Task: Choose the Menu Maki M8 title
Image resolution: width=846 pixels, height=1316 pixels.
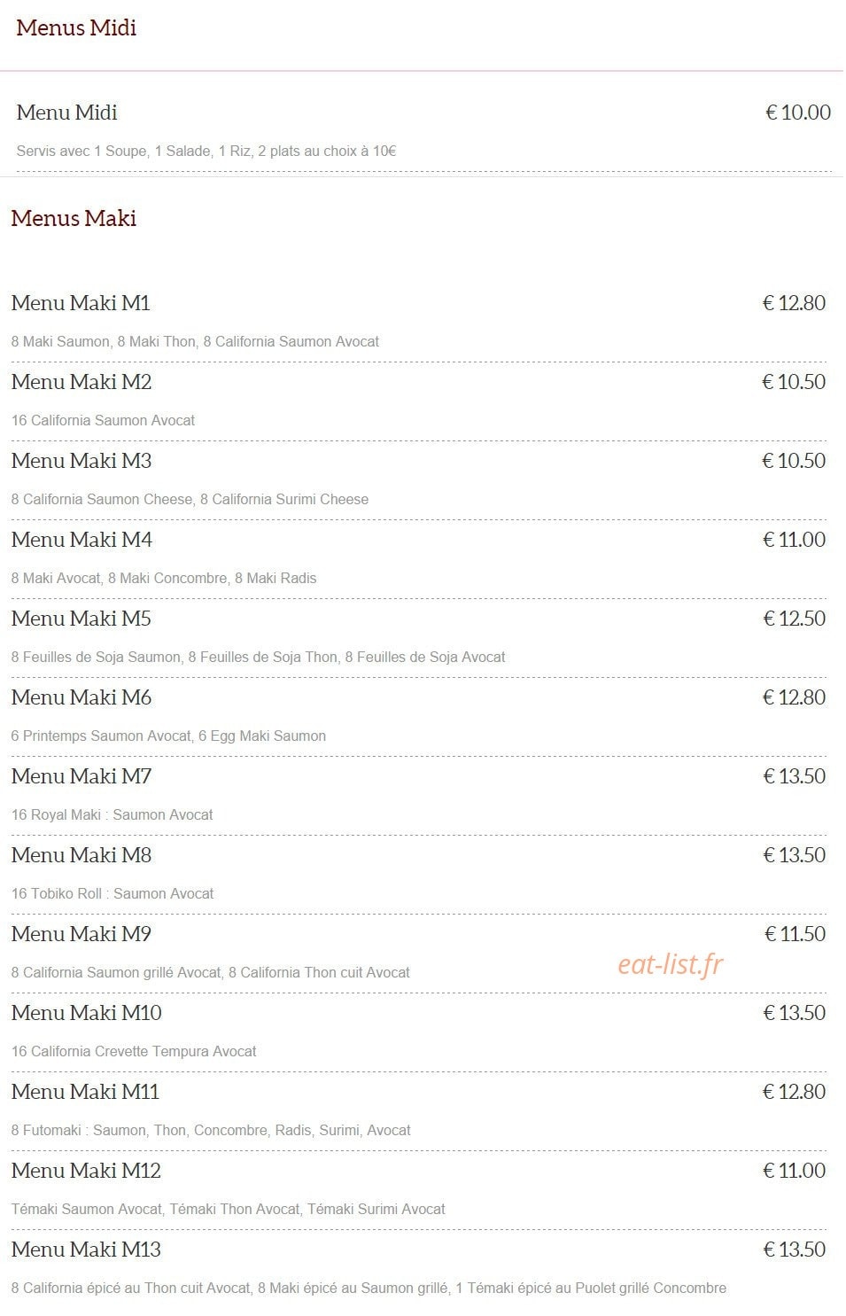Action: (x=81, y=855)
